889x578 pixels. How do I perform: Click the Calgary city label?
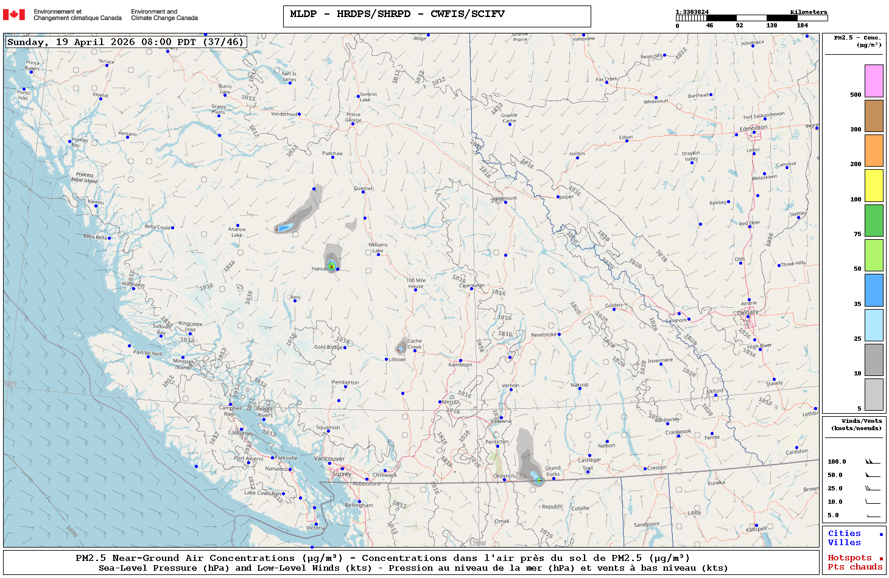coord(748,312)
